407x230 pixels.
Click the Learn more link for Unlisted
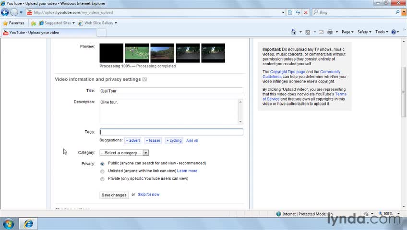coord(187,171)
